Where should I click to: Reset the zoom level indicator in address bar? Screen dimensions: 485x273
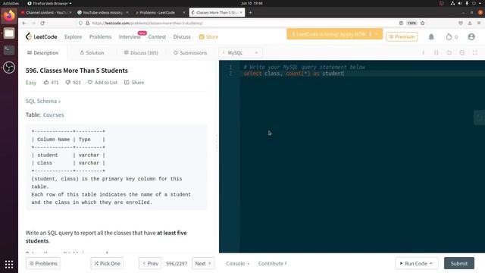click(x=411, y=24)
